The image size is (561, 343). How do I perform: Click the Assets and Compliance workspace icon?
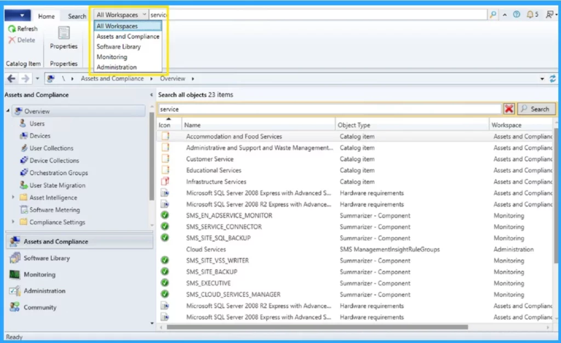click(x=15, y=242)
